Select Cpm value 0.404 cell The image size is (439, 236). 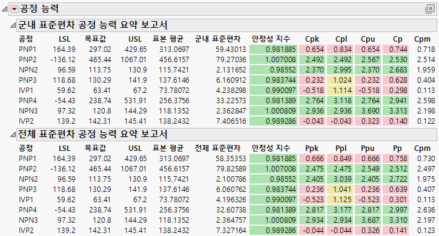[x=426, y=80]
